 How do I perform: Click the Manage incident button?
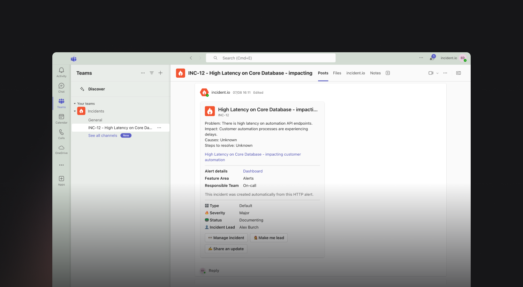click(x=226, y=238)
